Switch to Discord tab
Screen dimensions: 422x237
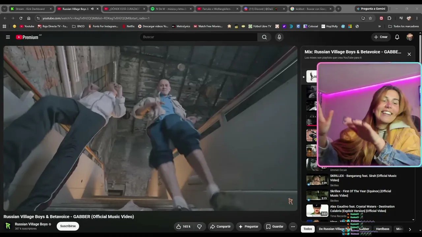[264, 9]
